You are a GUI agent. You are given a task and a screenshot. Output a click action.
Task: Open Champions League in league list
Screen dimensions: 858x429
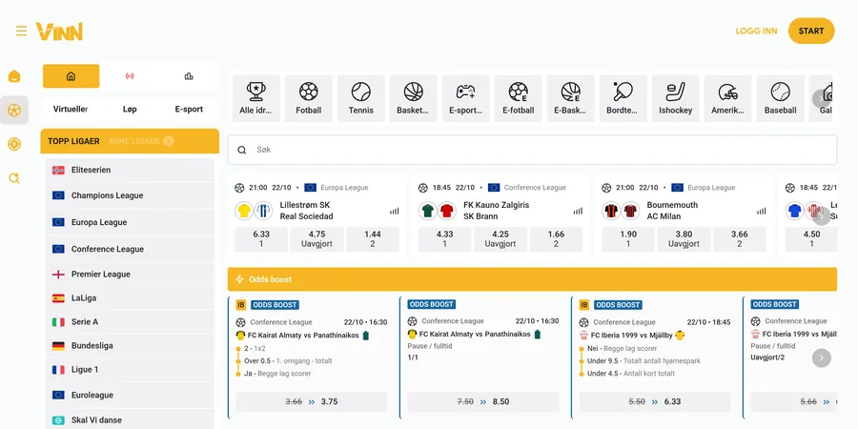click(x=131, y=195)
